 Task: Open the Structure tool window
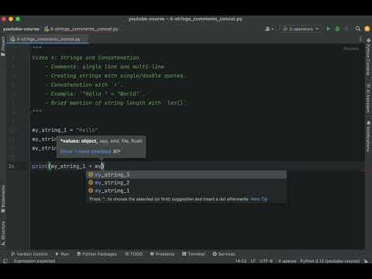pyautogui.click(x=3, y=233)
